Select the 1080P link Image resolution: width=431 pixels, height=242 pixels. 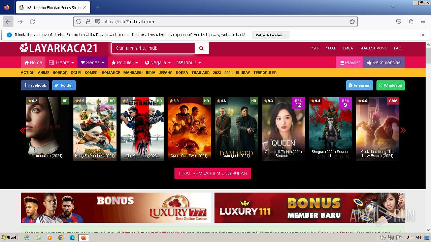[x=331, y=48]
